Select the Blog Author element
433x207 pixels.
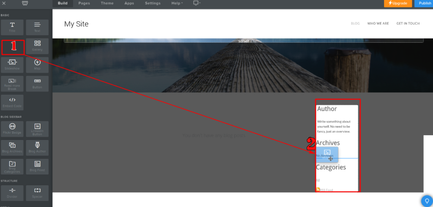click(37, 148)
